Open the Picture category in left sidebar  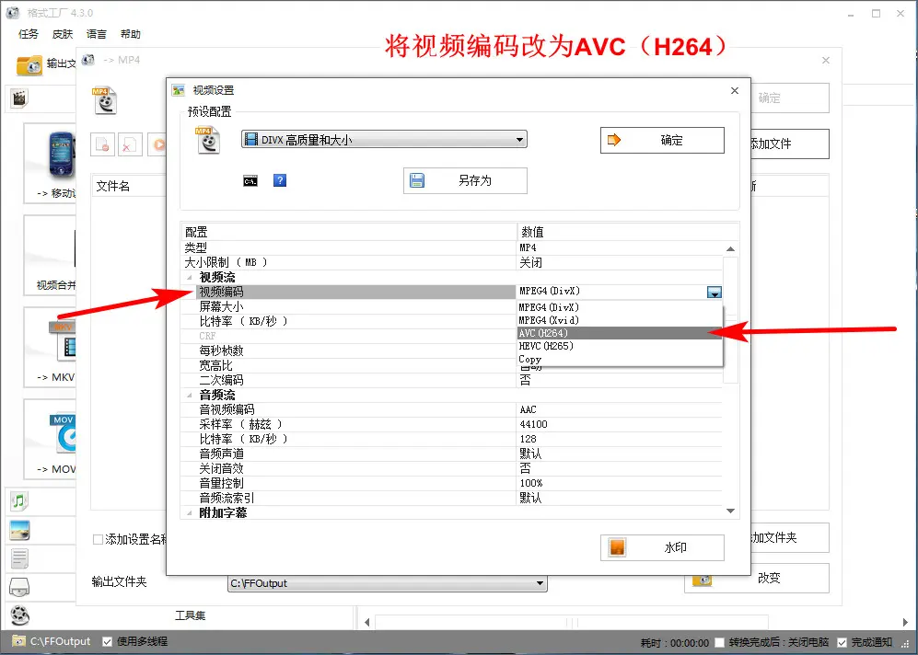click(x=19, y=530)
